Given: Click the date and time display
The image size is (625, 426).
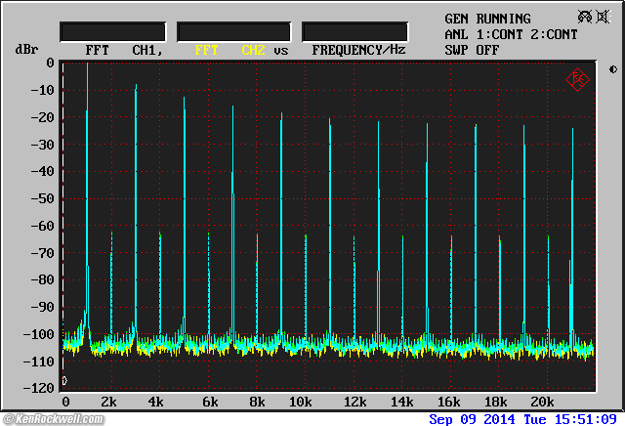Looking at the screenshot, I should coord(525,418).
